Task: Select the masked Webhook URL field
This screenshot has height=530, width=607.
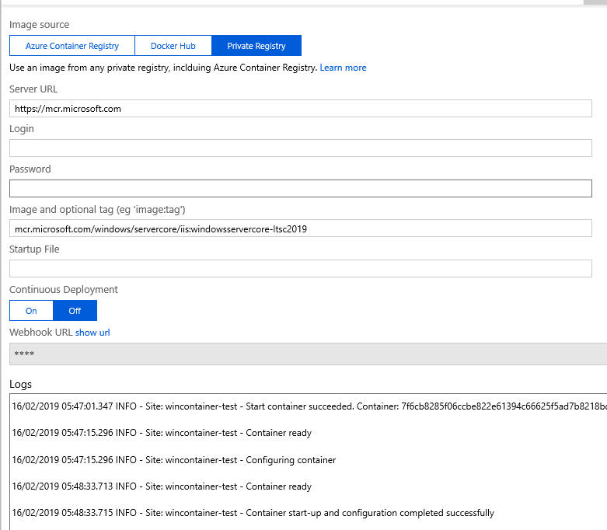Action: [308, 354]
